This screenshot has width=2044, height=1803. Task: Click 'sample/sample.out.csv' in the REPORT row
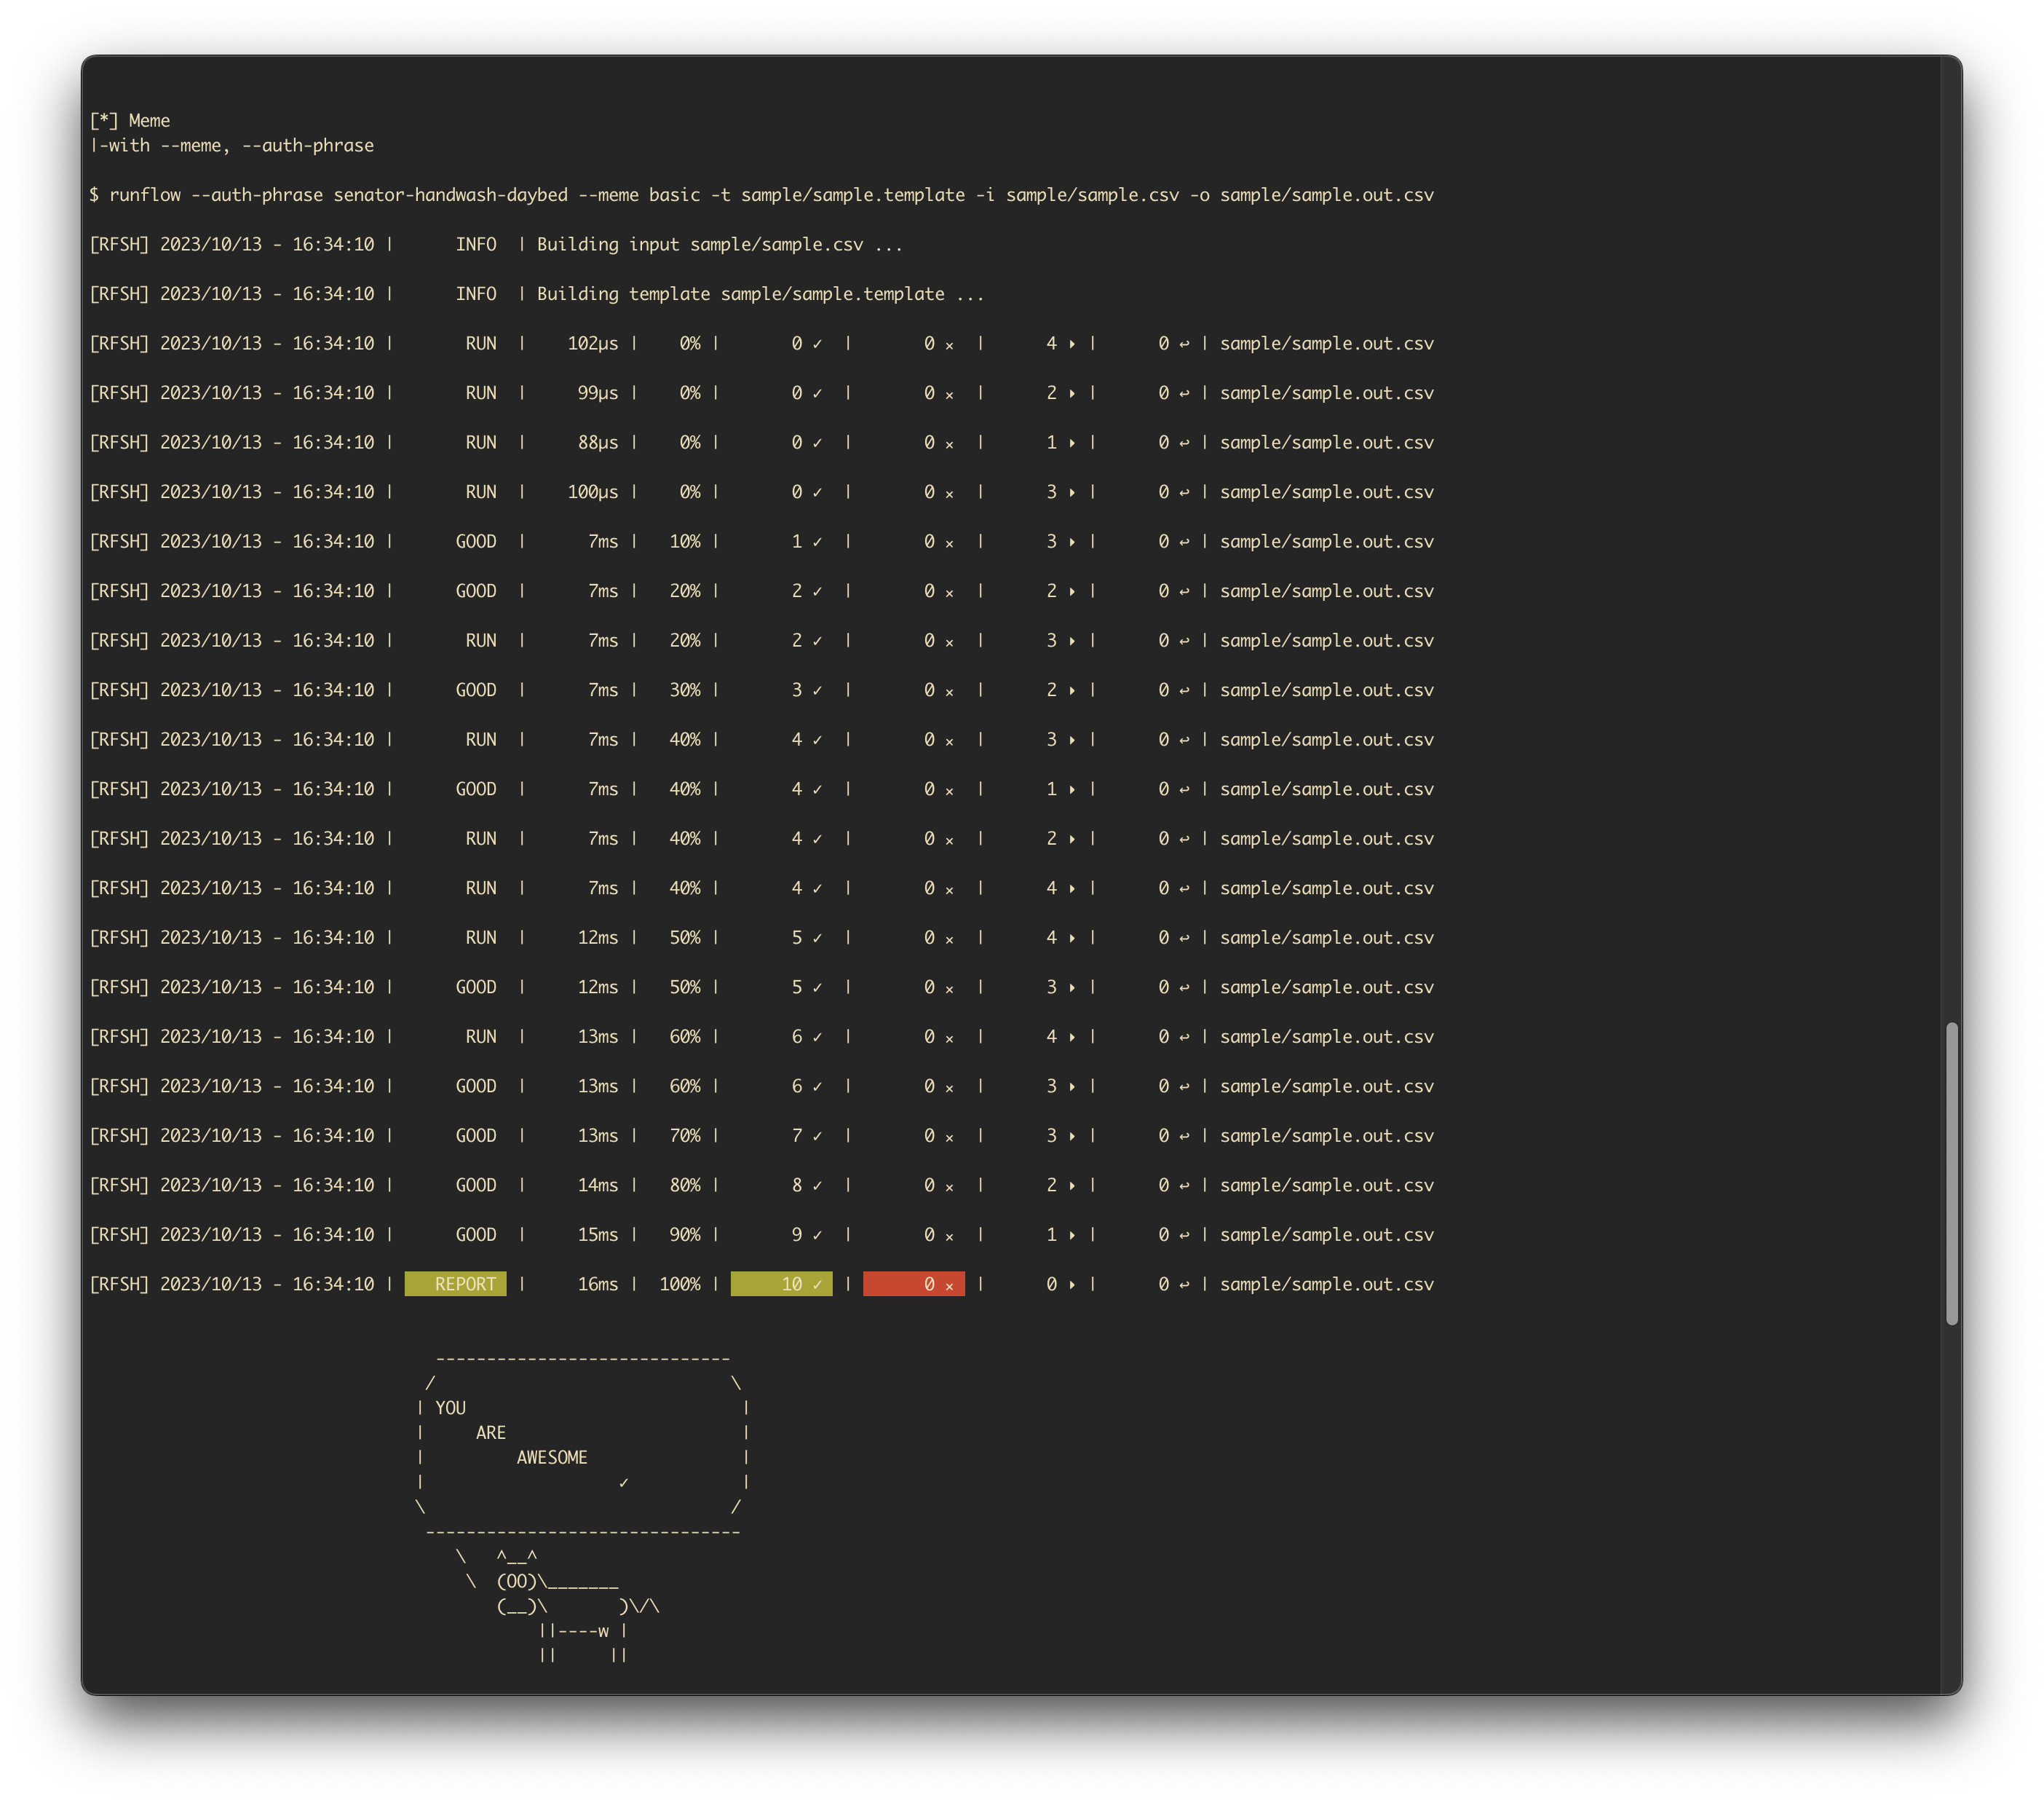tap(1326, 1284)
